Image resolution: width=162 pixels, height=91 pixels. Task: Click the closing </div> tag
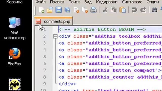pos(67,84)
